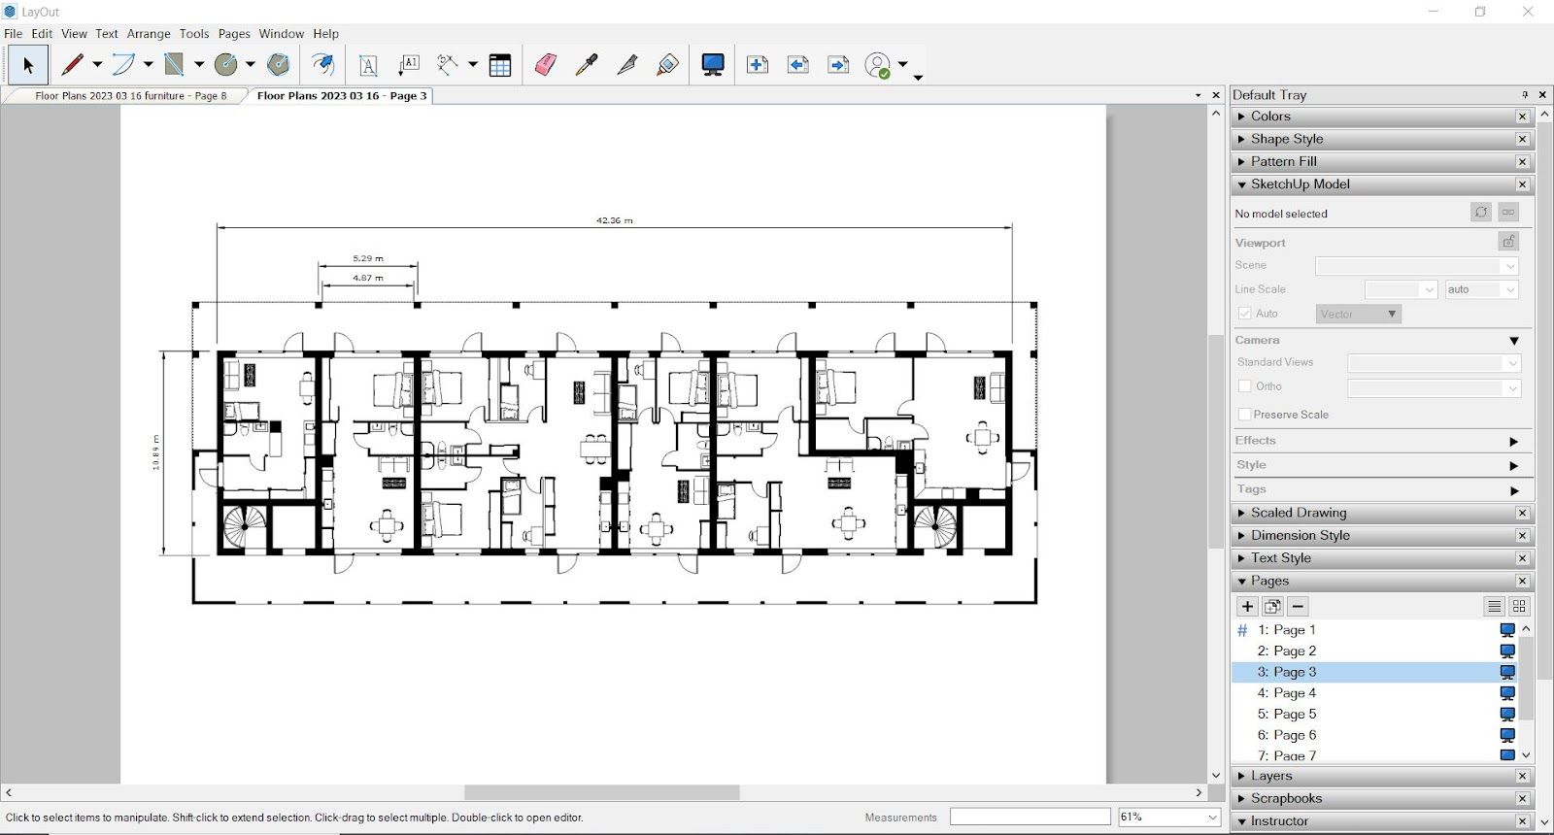
Task: Activate the Offset tool
Action: (323, 65)
